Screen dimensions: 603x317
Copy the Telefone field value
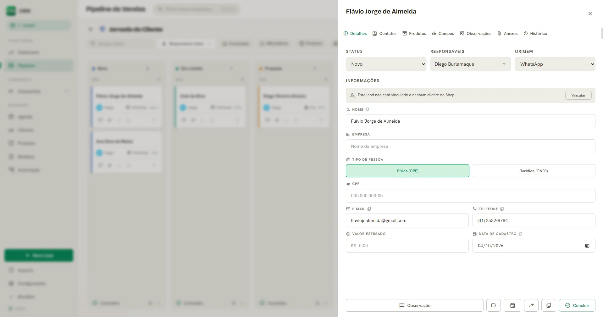pos(502,209)
